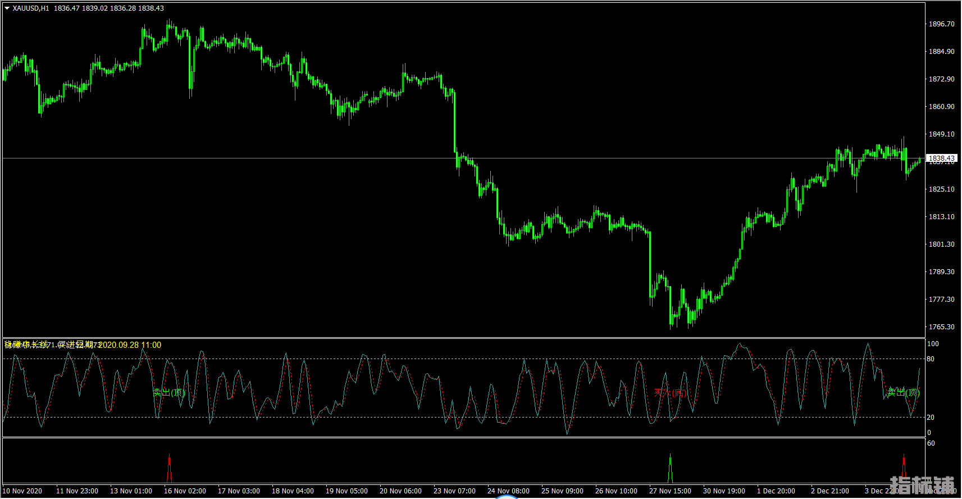The image size is (962, 499).
Task: Click the 100 level on oscillator scale
Action: tap(933, 344)
